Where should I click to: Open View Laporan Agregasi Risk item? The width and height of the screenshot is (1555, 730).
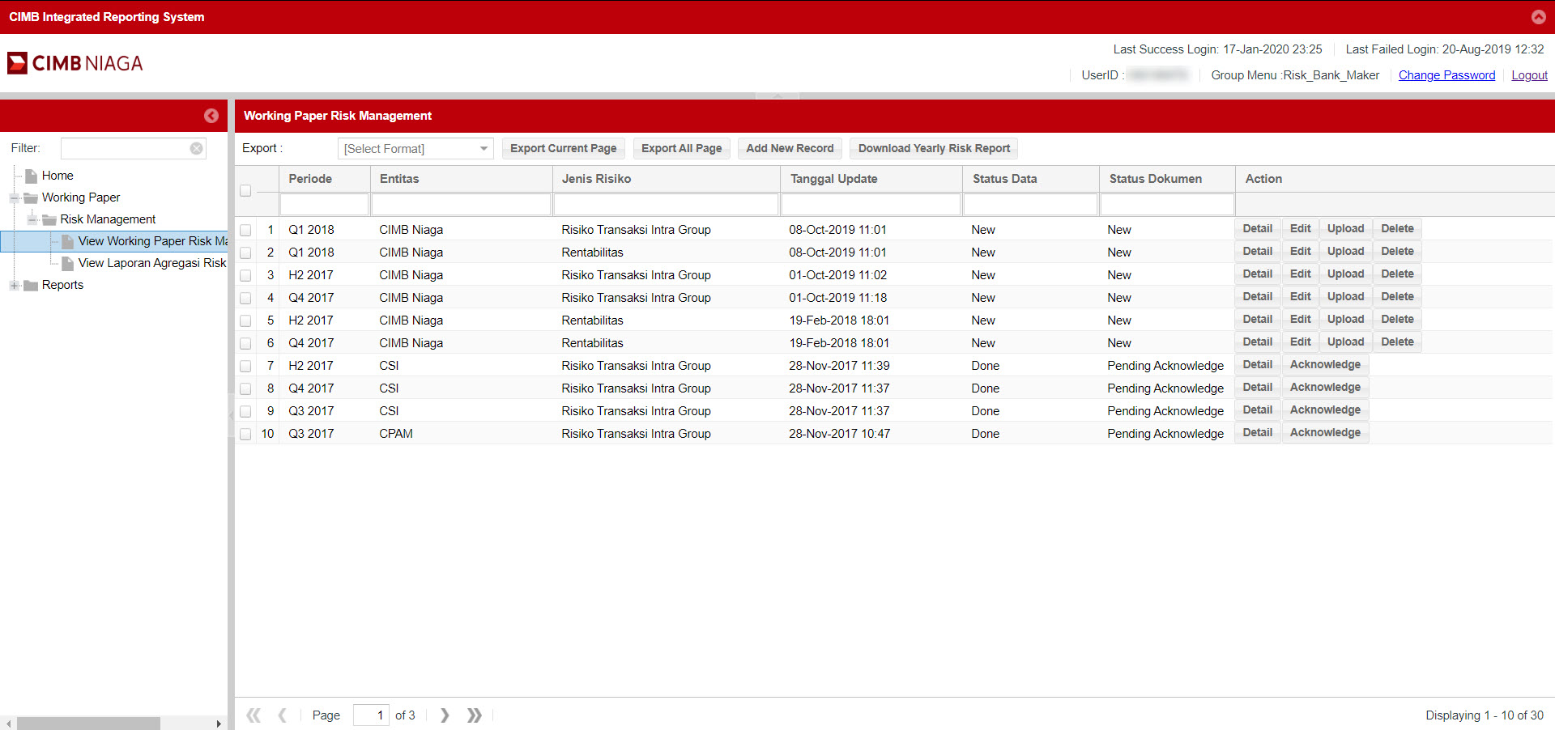tap(151, 263)
